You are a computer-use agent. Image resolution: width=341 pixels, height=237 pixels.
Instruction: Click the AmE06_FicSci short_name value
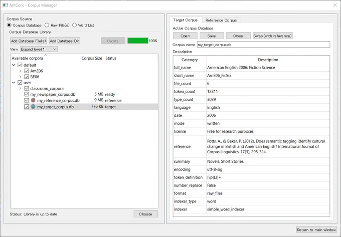tap(268, 76)
